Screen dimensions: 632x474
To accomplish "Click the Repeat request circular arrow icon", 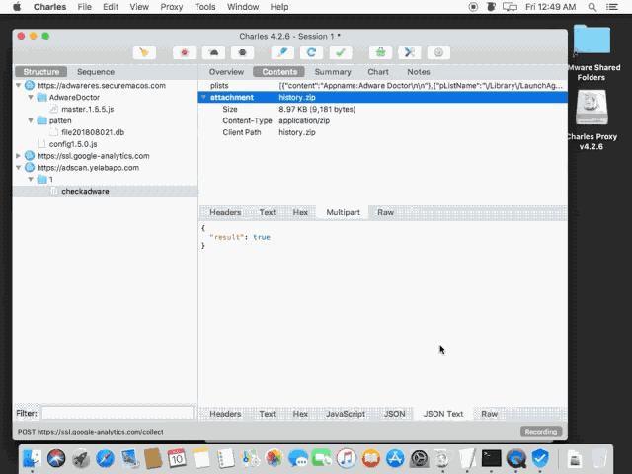I will [x=311, y=52].
